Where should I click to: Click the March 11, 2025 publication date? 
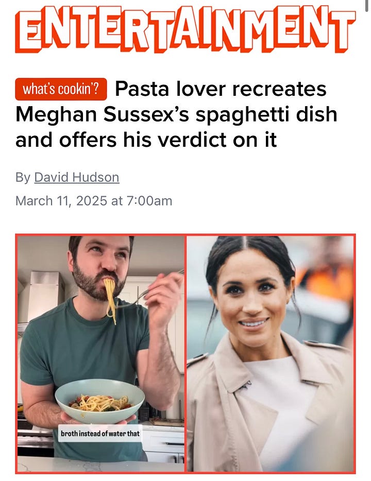94,201
